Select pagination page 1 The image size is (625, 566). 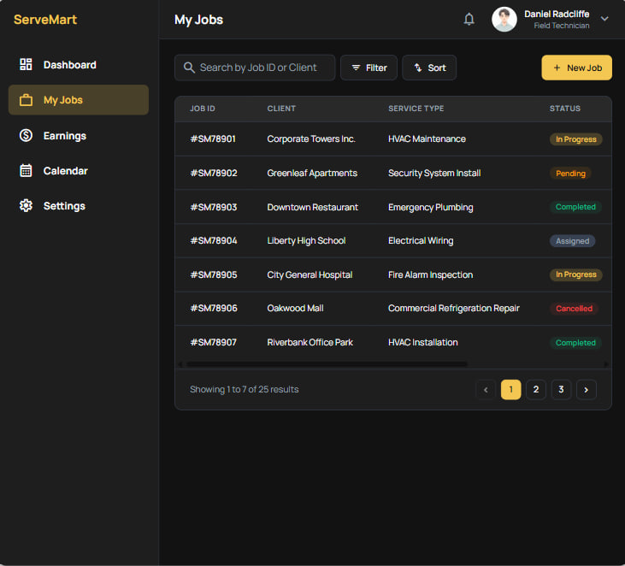pos(510,389)
